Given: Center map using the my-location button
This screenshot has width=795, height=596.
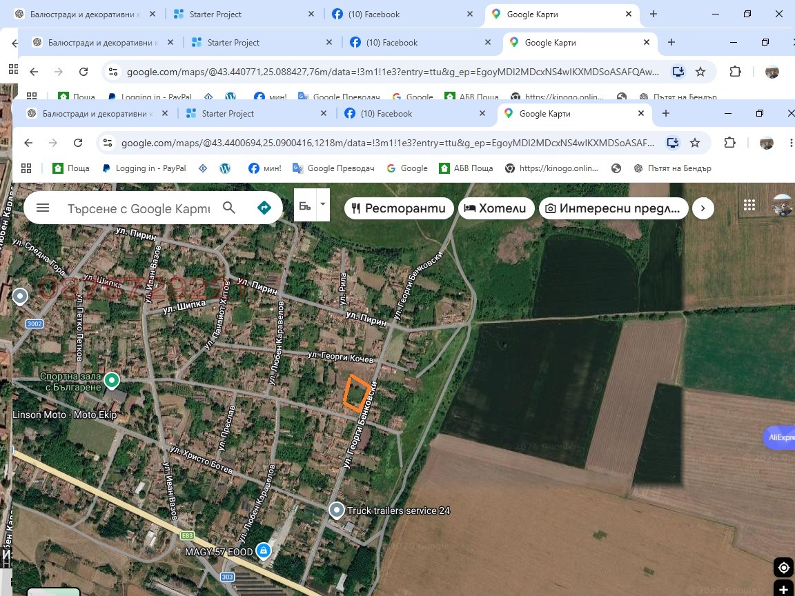Looking at the screenshot, I should pyautogui.click(x=784, y=567).
